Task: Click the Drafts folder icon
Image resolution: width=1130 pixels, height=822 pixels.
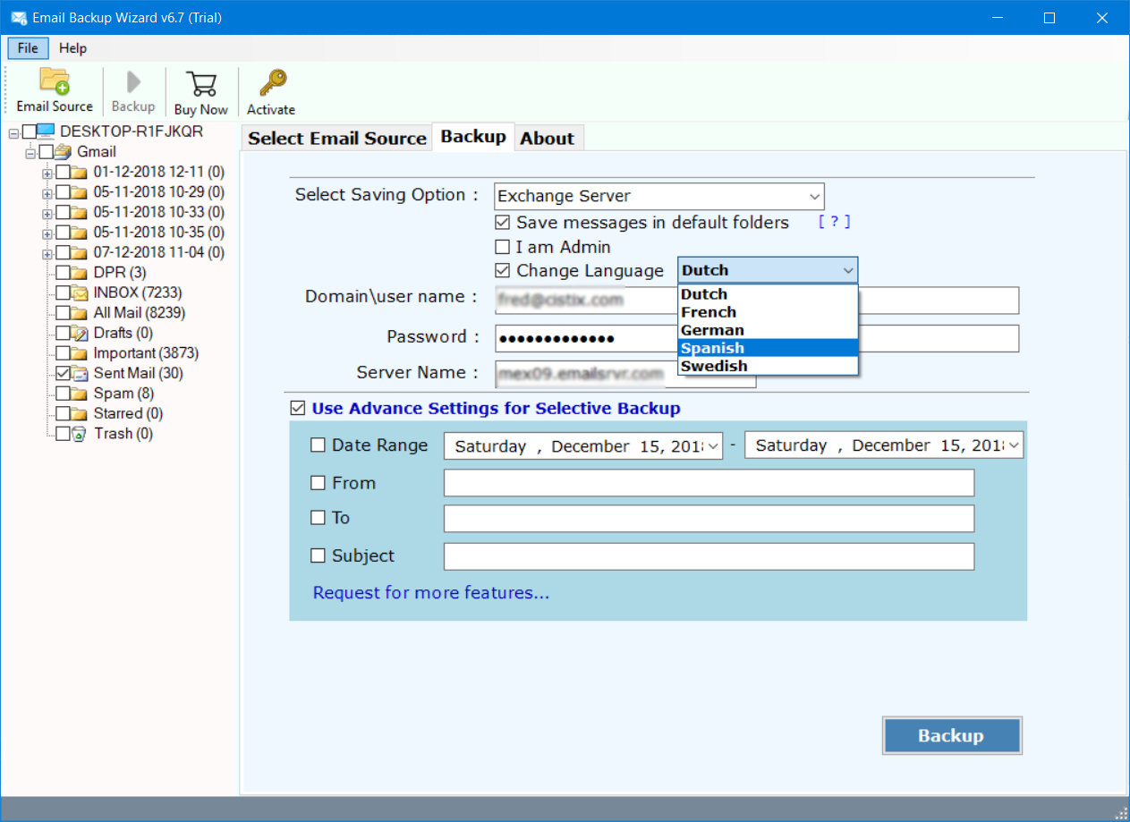Action: [x=80, y=333]
